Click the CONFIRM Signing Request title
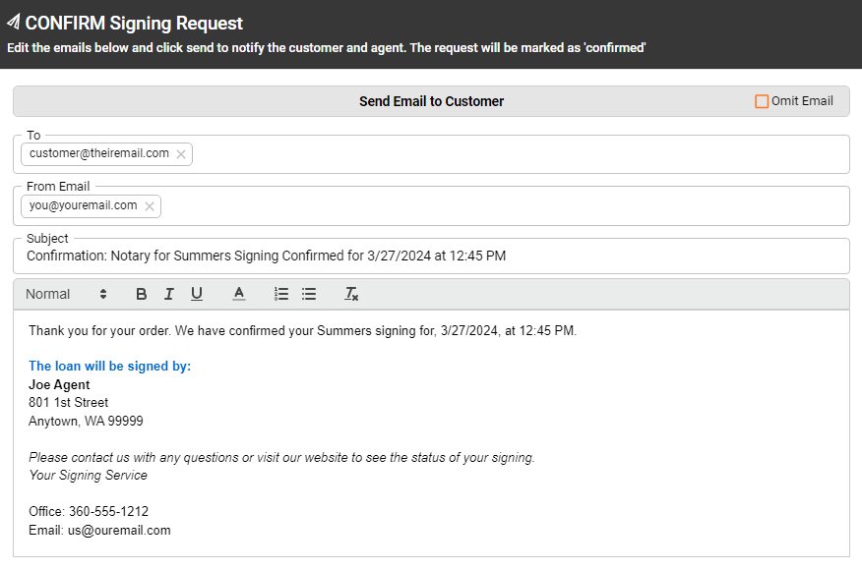The width and height of the screenshot is (862, 570). pos(136,22)
